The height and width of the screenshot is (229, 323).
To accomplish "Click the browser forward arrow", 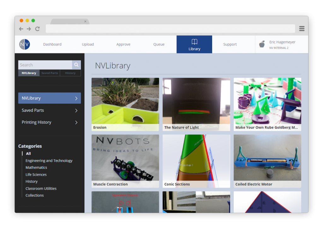I will coord(29,29).
